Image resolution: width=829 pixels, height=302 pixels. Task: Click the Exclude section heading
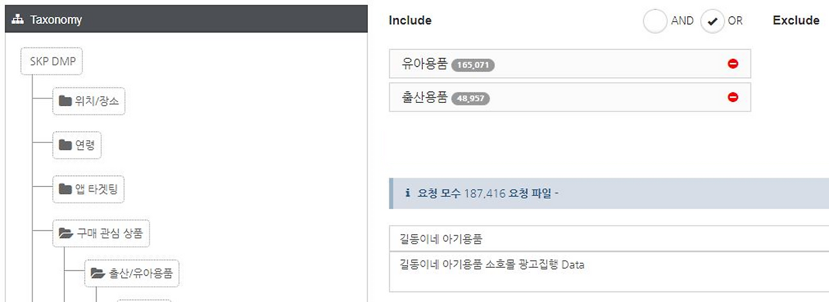(x=796, y=20)
